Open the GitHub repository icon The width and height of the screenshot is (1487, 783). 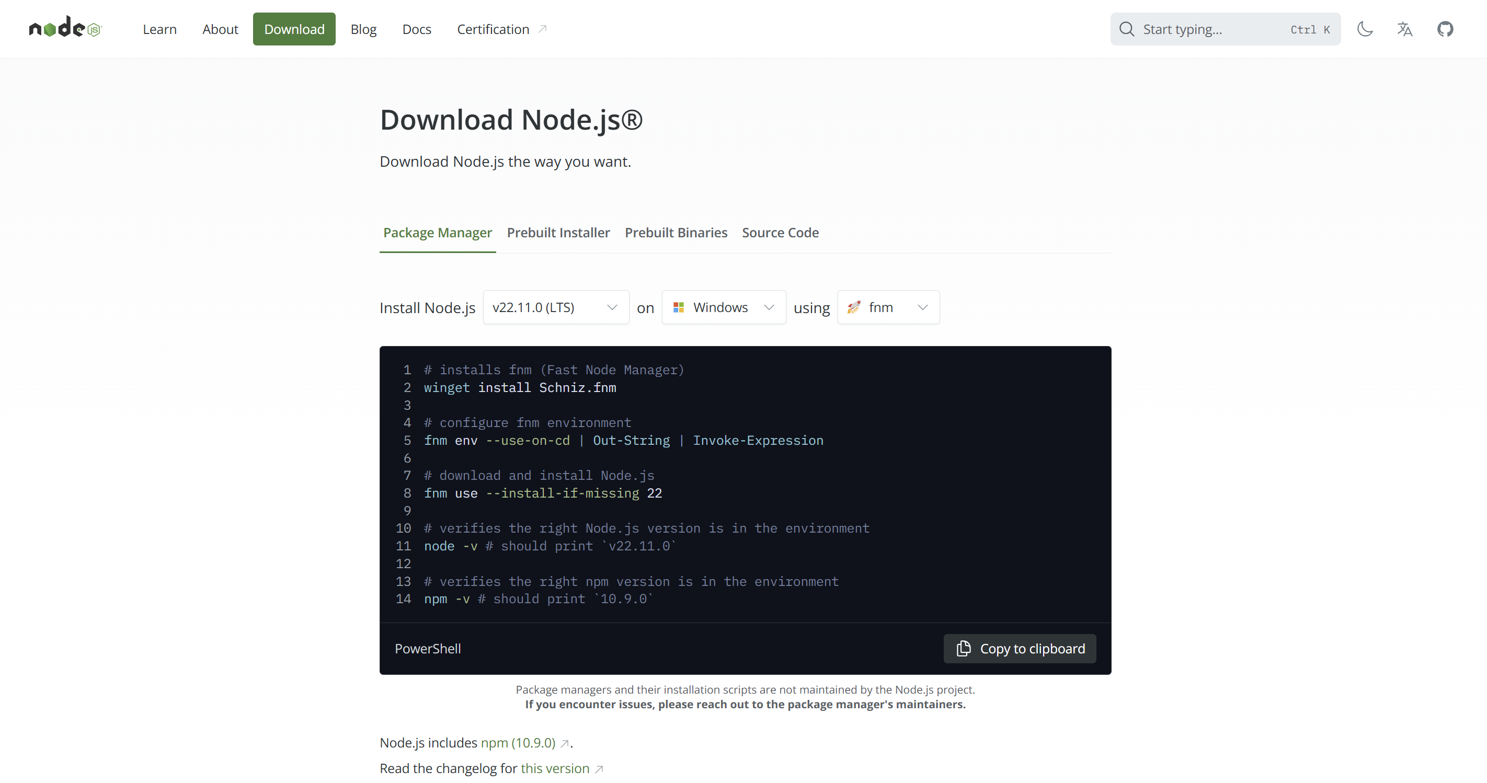click(x=1445, y=29)
